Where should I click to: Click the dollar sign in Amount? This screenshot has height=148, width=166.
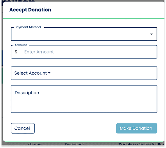coord(16,52)
